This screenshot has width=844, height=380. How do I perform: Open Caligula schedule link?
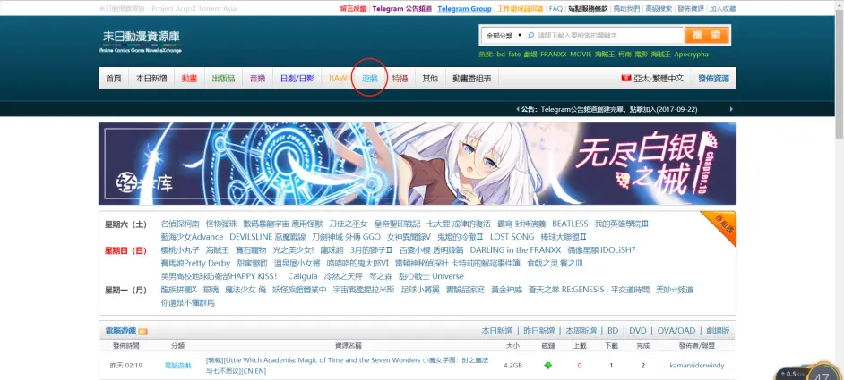(x=303, y=276)
